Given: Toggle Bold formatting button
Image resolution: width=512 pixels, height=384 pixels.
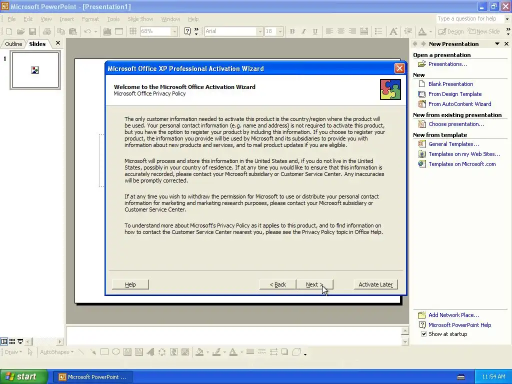Looking at the screenshot, I should click(292, 31).
